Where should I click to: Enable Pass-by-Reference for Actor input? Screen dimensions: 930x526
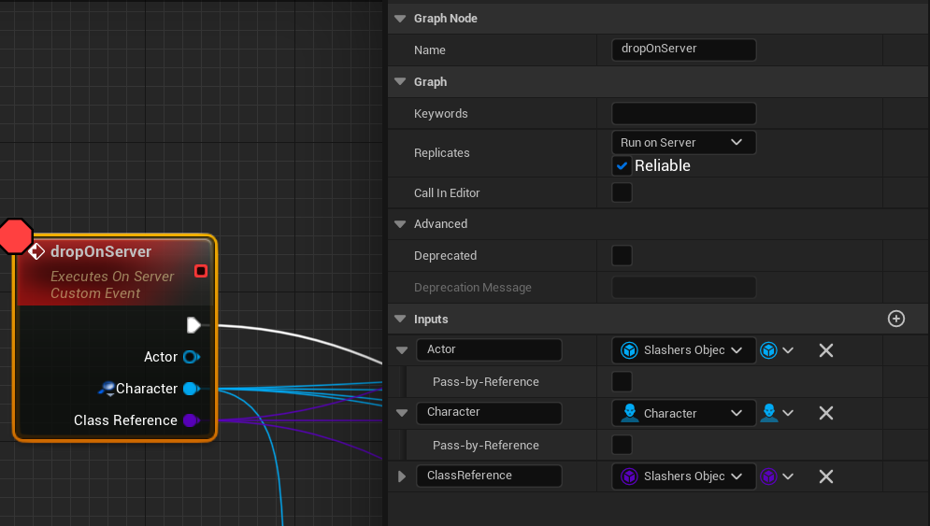(622, 382)
